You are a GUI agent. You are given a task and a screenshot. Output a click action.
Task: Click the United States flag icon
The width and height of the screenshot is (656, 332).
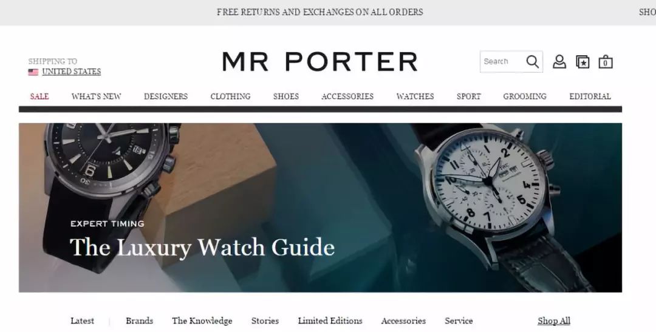tap(33, 72)
